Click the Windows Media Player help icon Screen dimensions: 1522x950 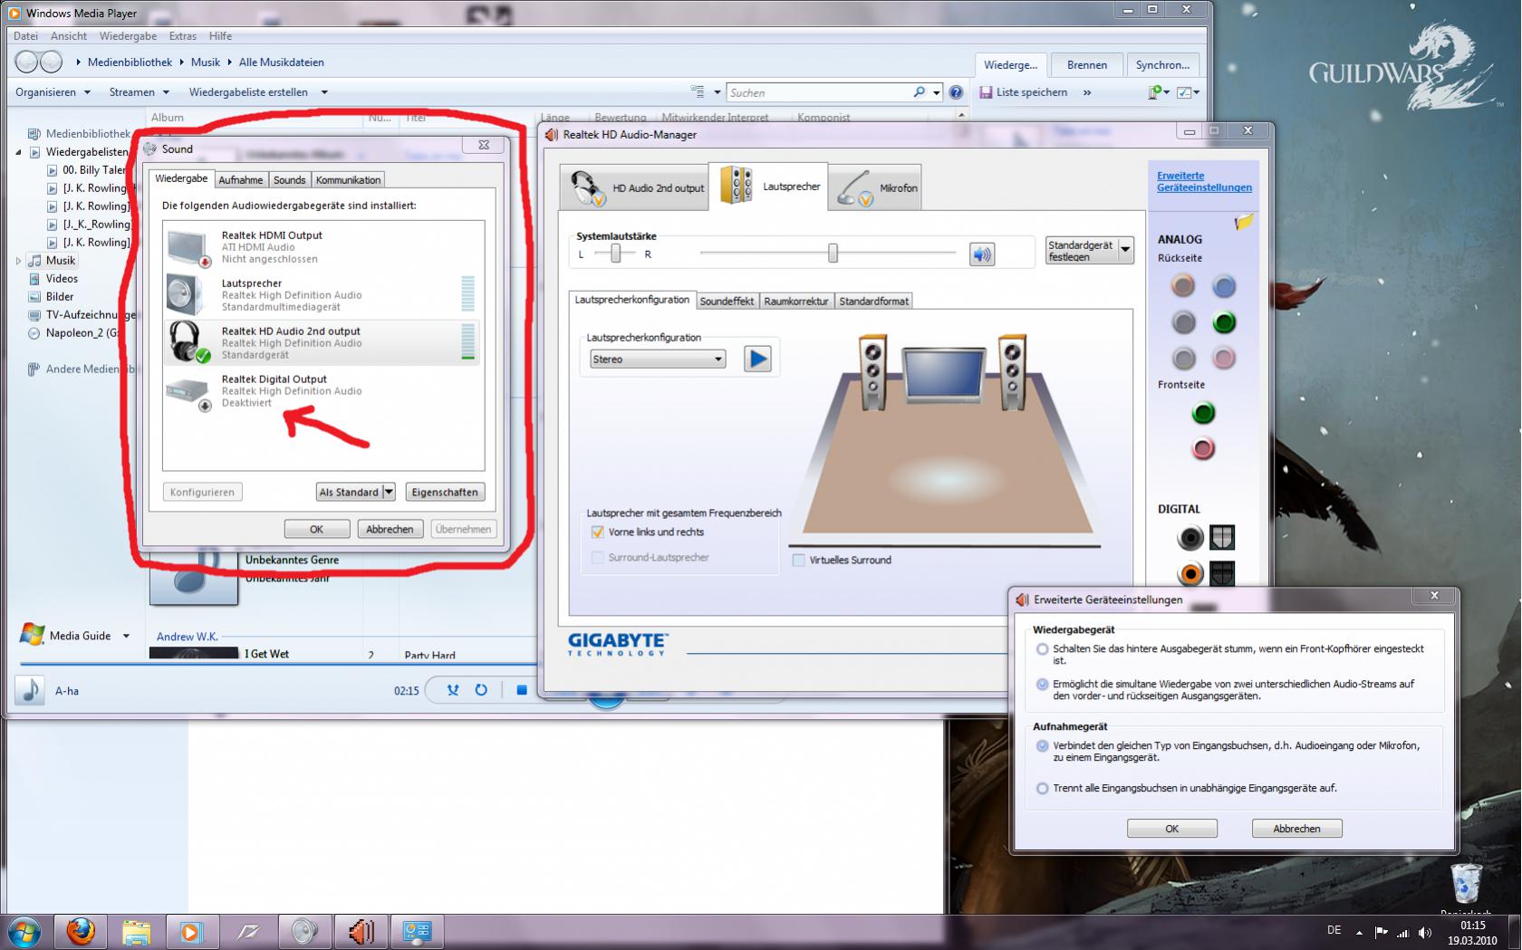tap(956, 92)
